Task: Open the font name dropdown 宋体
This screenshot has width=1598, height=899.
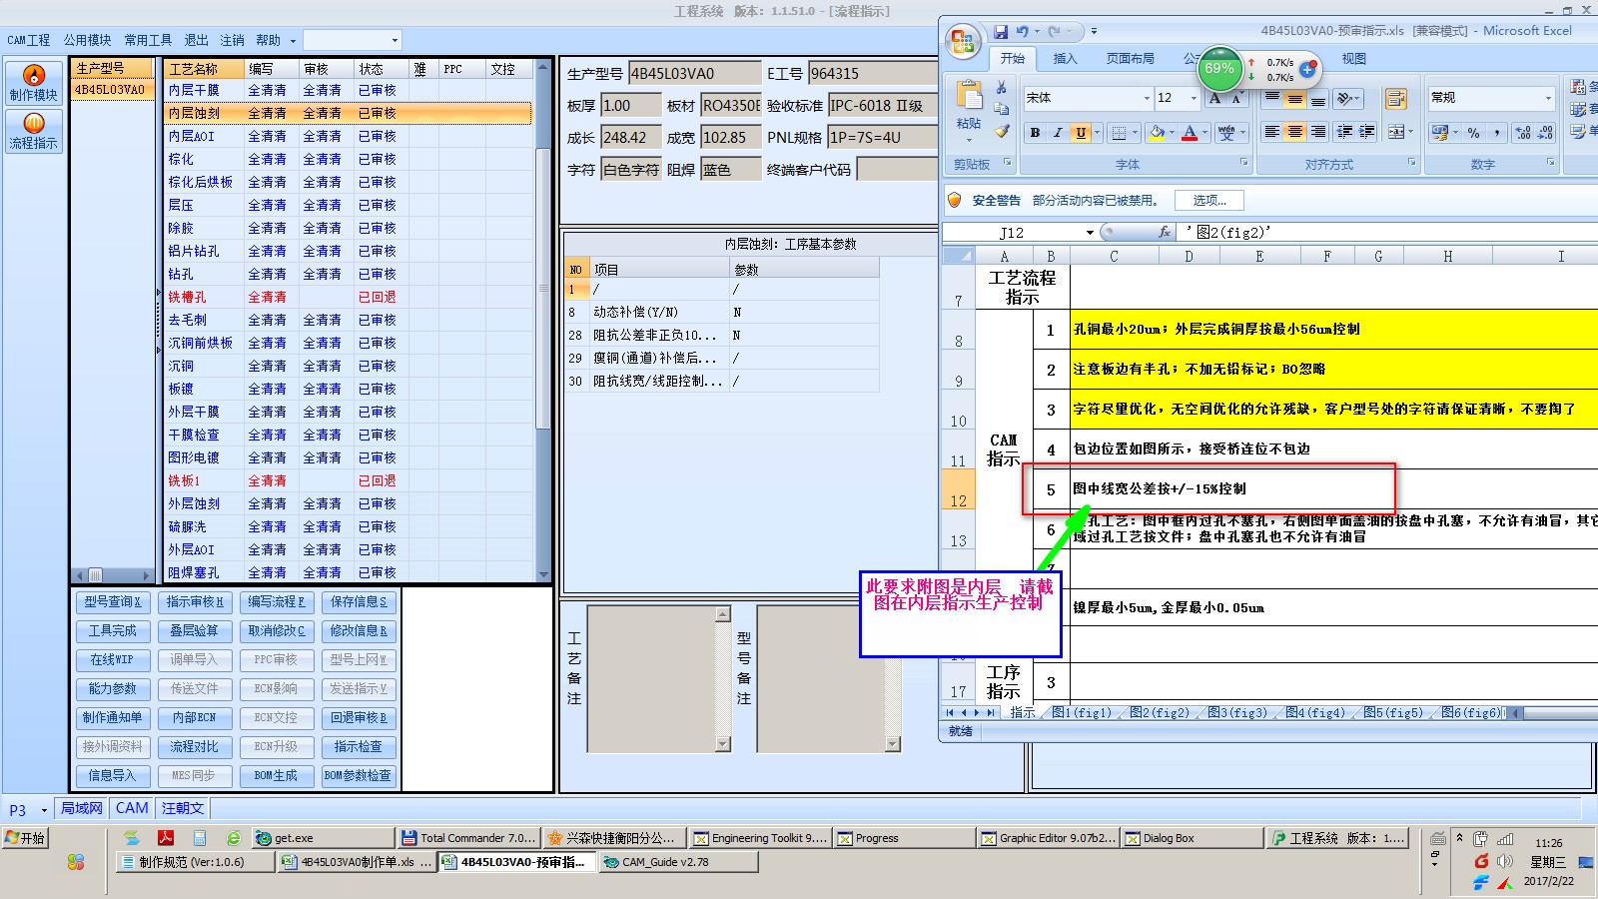Action: point(1147,98)
